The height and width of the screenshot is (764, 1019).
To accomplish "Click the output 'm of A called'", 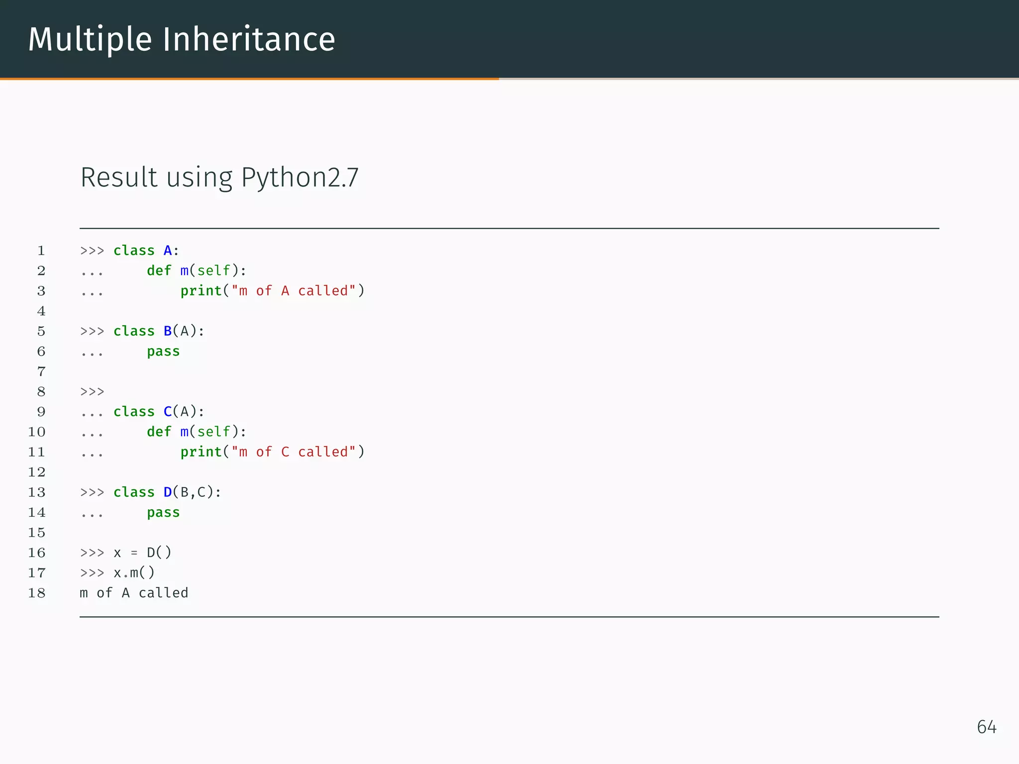I will coord(134,593).
